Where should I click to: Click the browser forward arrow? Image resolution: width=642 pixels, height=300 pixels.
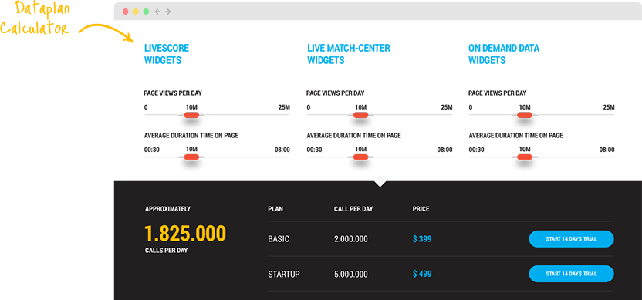click(168, 12)
